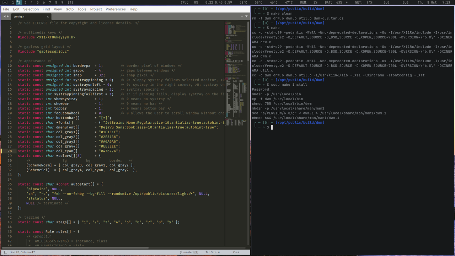Click the [T] indicator in dwm bar
Screen dimensions: 455x256
70,2
